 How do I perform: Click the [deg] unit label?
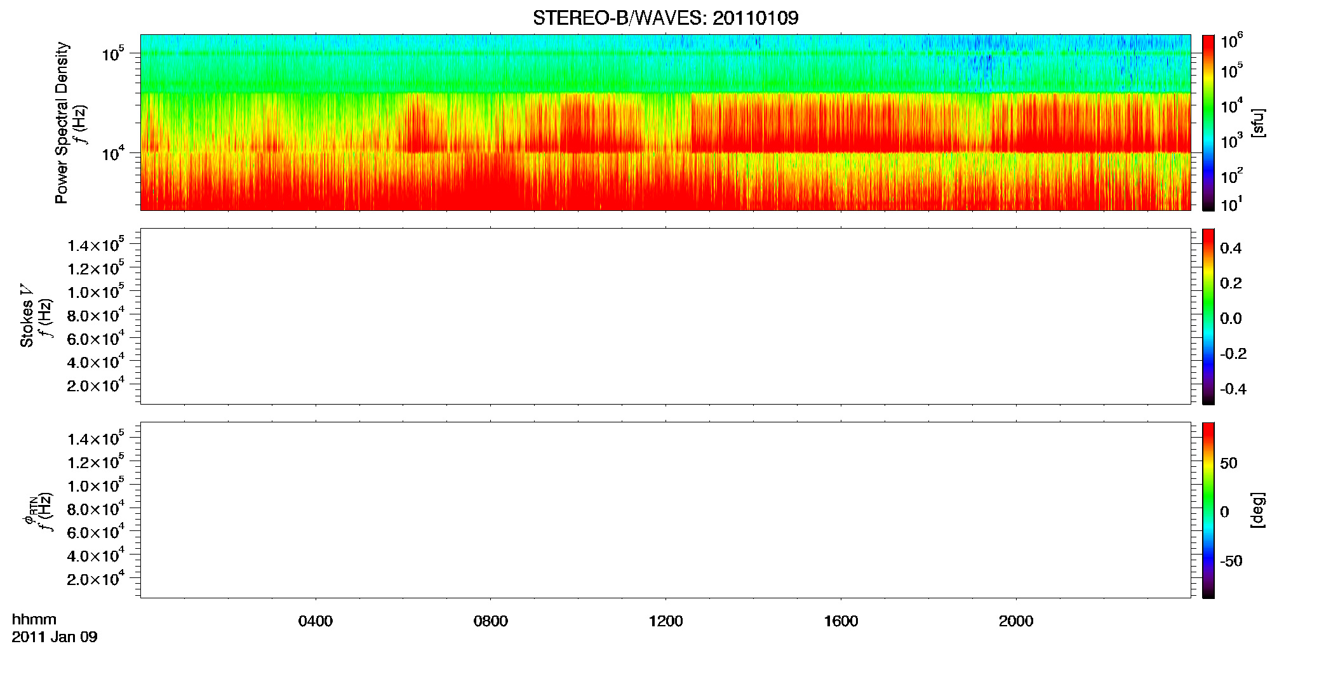[x=1258, y=510]
